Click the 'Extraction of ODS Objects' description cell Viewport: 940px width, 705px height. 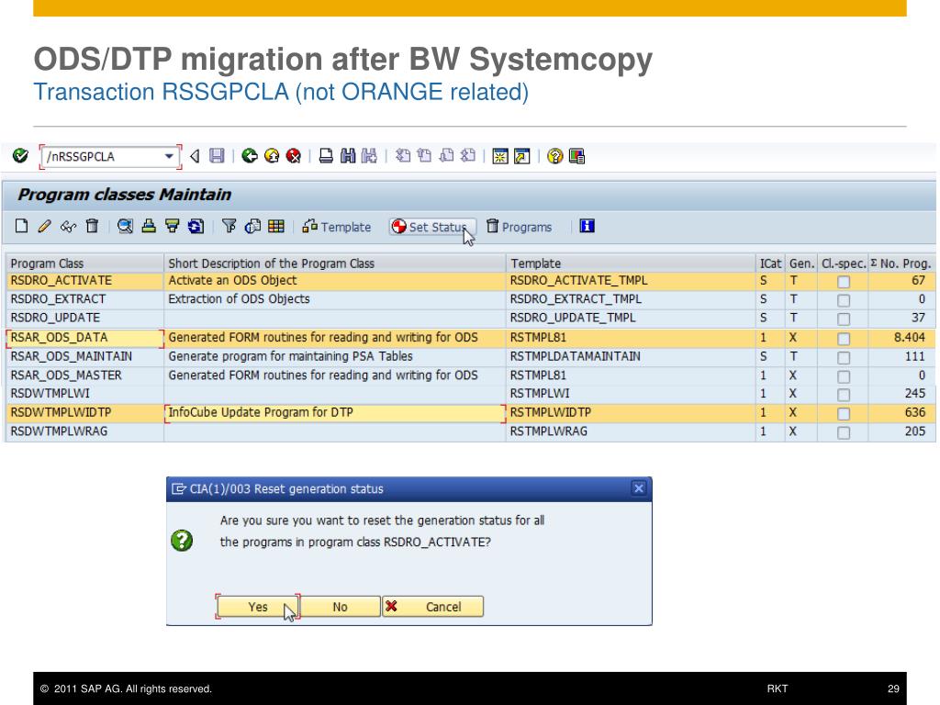pyautogui.click(x=335, y=299)
